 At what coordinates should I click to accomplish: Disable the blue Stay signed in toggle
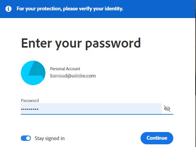(26, 138)
